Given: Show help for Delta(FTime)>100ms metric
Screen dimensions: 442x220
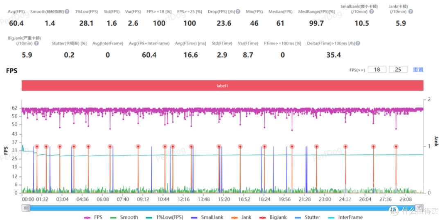Looking at the screenshot, I should (358, 43).
